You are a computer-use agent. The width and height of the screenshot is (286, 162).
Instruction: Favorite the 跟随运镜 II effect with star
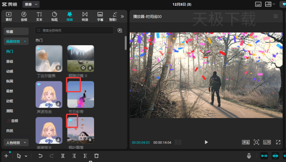coord(83,68)
